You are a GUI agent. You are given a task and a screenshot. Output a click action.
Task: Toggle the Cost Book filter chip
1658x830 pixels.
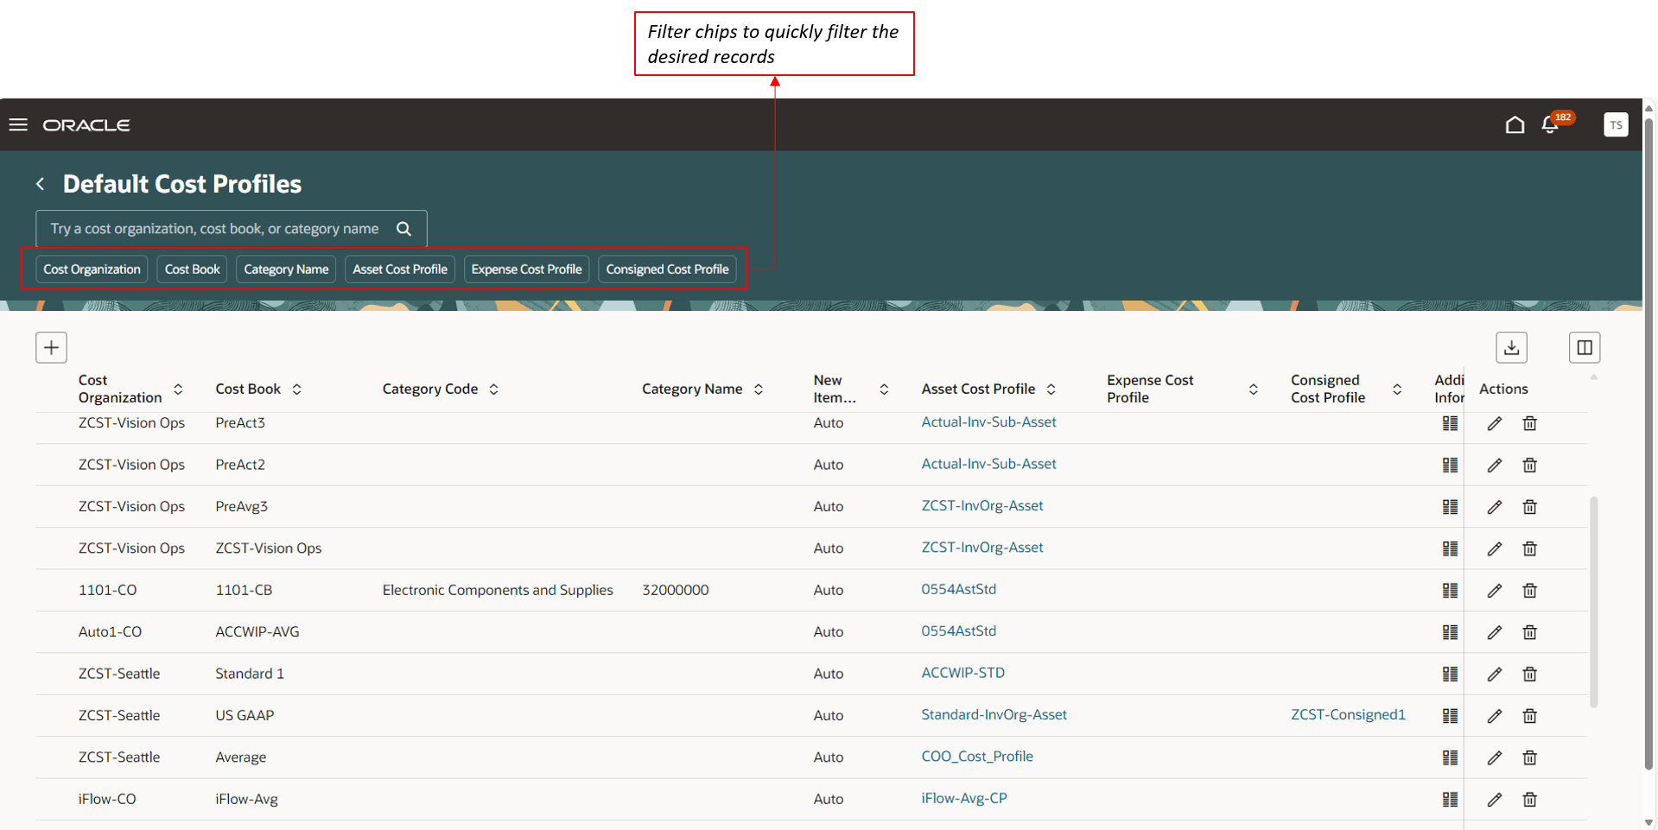tap(191, 269)
